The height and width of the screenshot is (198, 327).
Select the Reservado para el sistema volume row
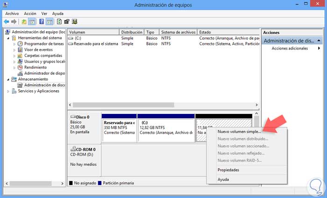pos(163,44)
